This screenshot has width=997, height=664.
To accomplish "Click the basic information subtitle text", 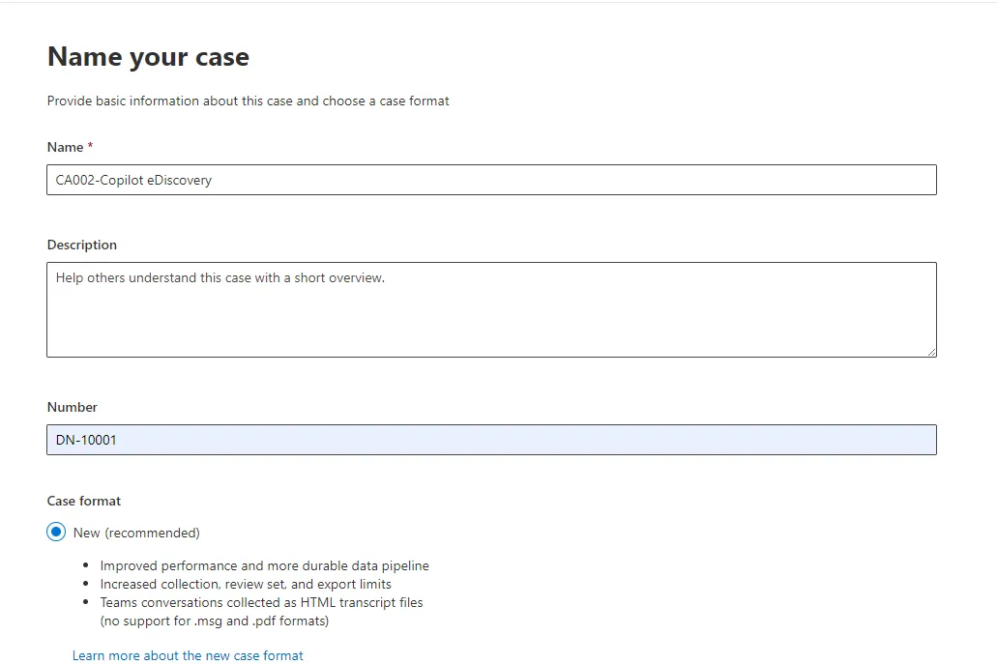I will (248, 101).
